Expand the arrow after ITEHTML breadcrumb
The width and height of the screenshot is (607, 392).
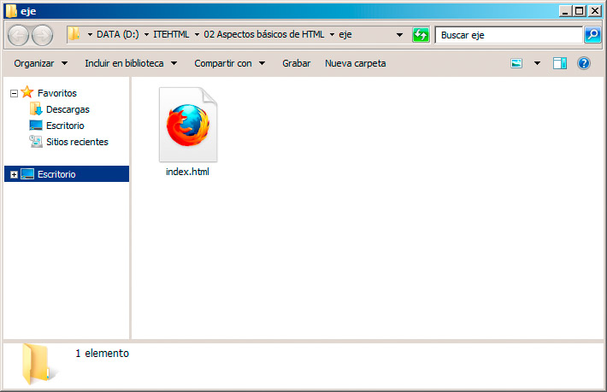197,35
